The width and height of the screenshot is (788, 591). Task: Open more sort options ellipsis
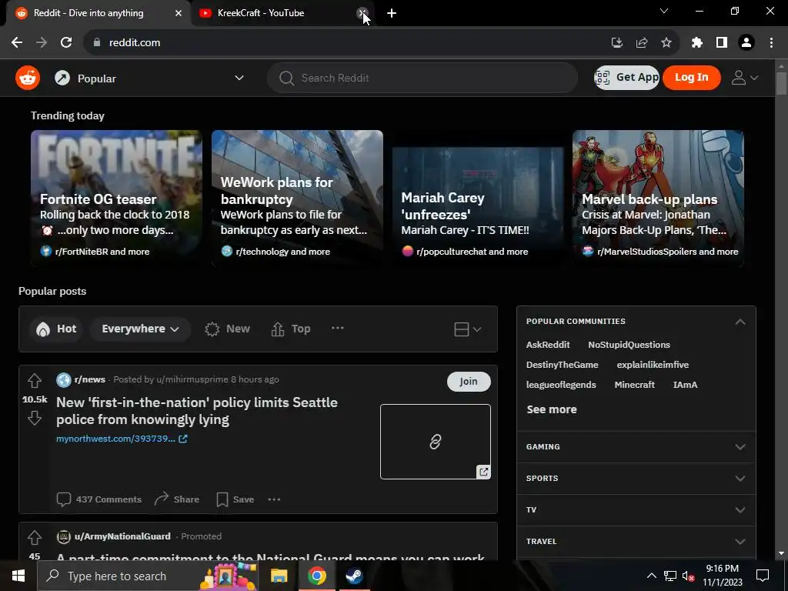[338, 328]
